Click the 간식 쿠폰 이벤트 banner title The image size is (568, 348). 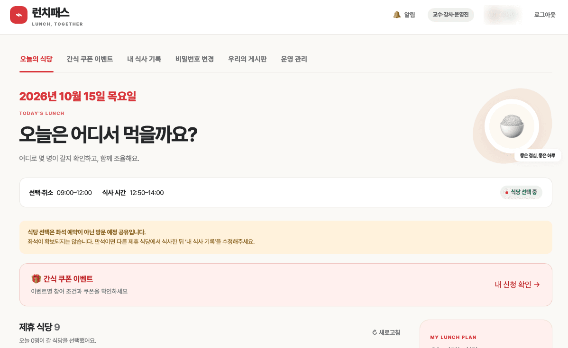[68, 279]
